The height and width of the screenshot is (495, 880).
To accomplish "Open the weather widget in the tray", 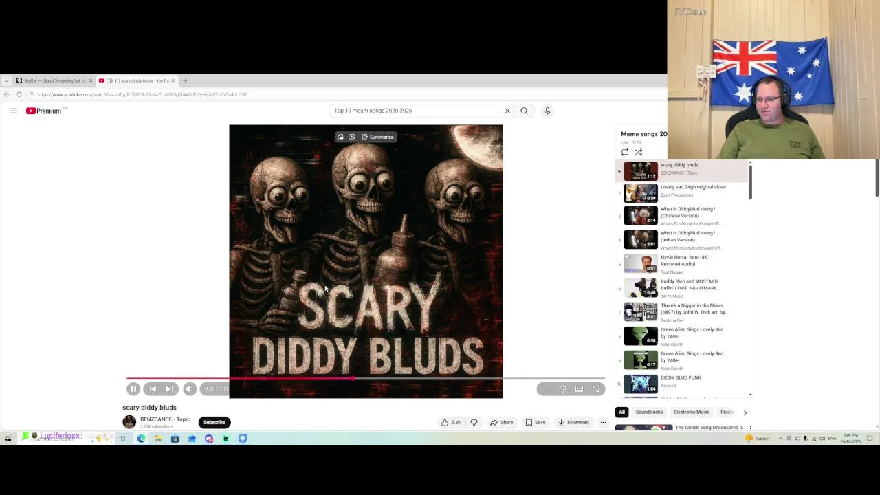I will pos(758,439).
